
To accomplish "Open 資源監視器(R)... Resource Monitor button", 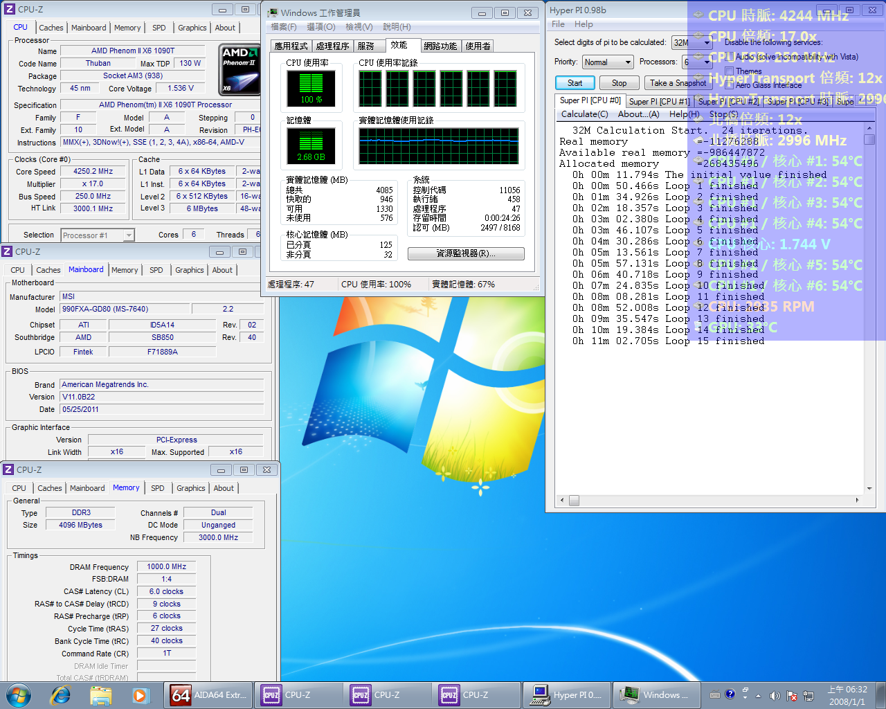I will 466,253.
